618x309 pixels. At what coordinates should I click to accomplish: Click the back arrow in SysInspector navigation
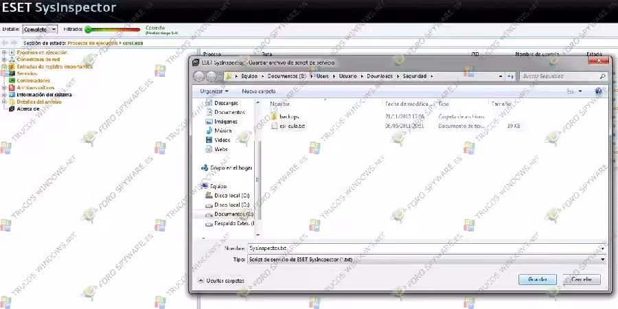click(5, 43)
